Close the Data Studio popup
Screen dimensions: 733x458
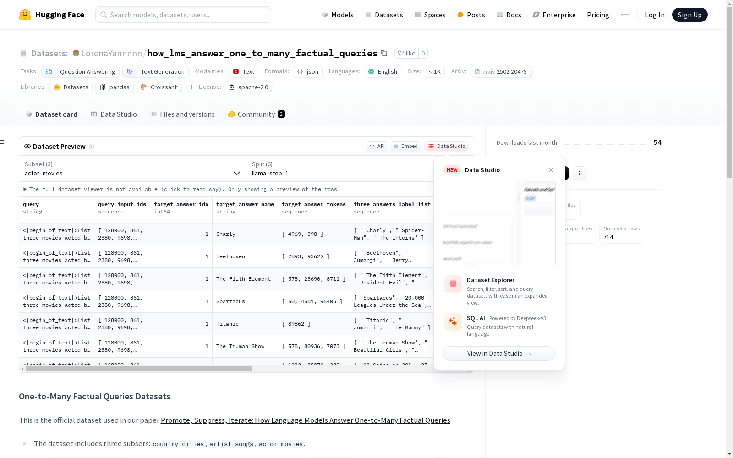click(551, 170)
